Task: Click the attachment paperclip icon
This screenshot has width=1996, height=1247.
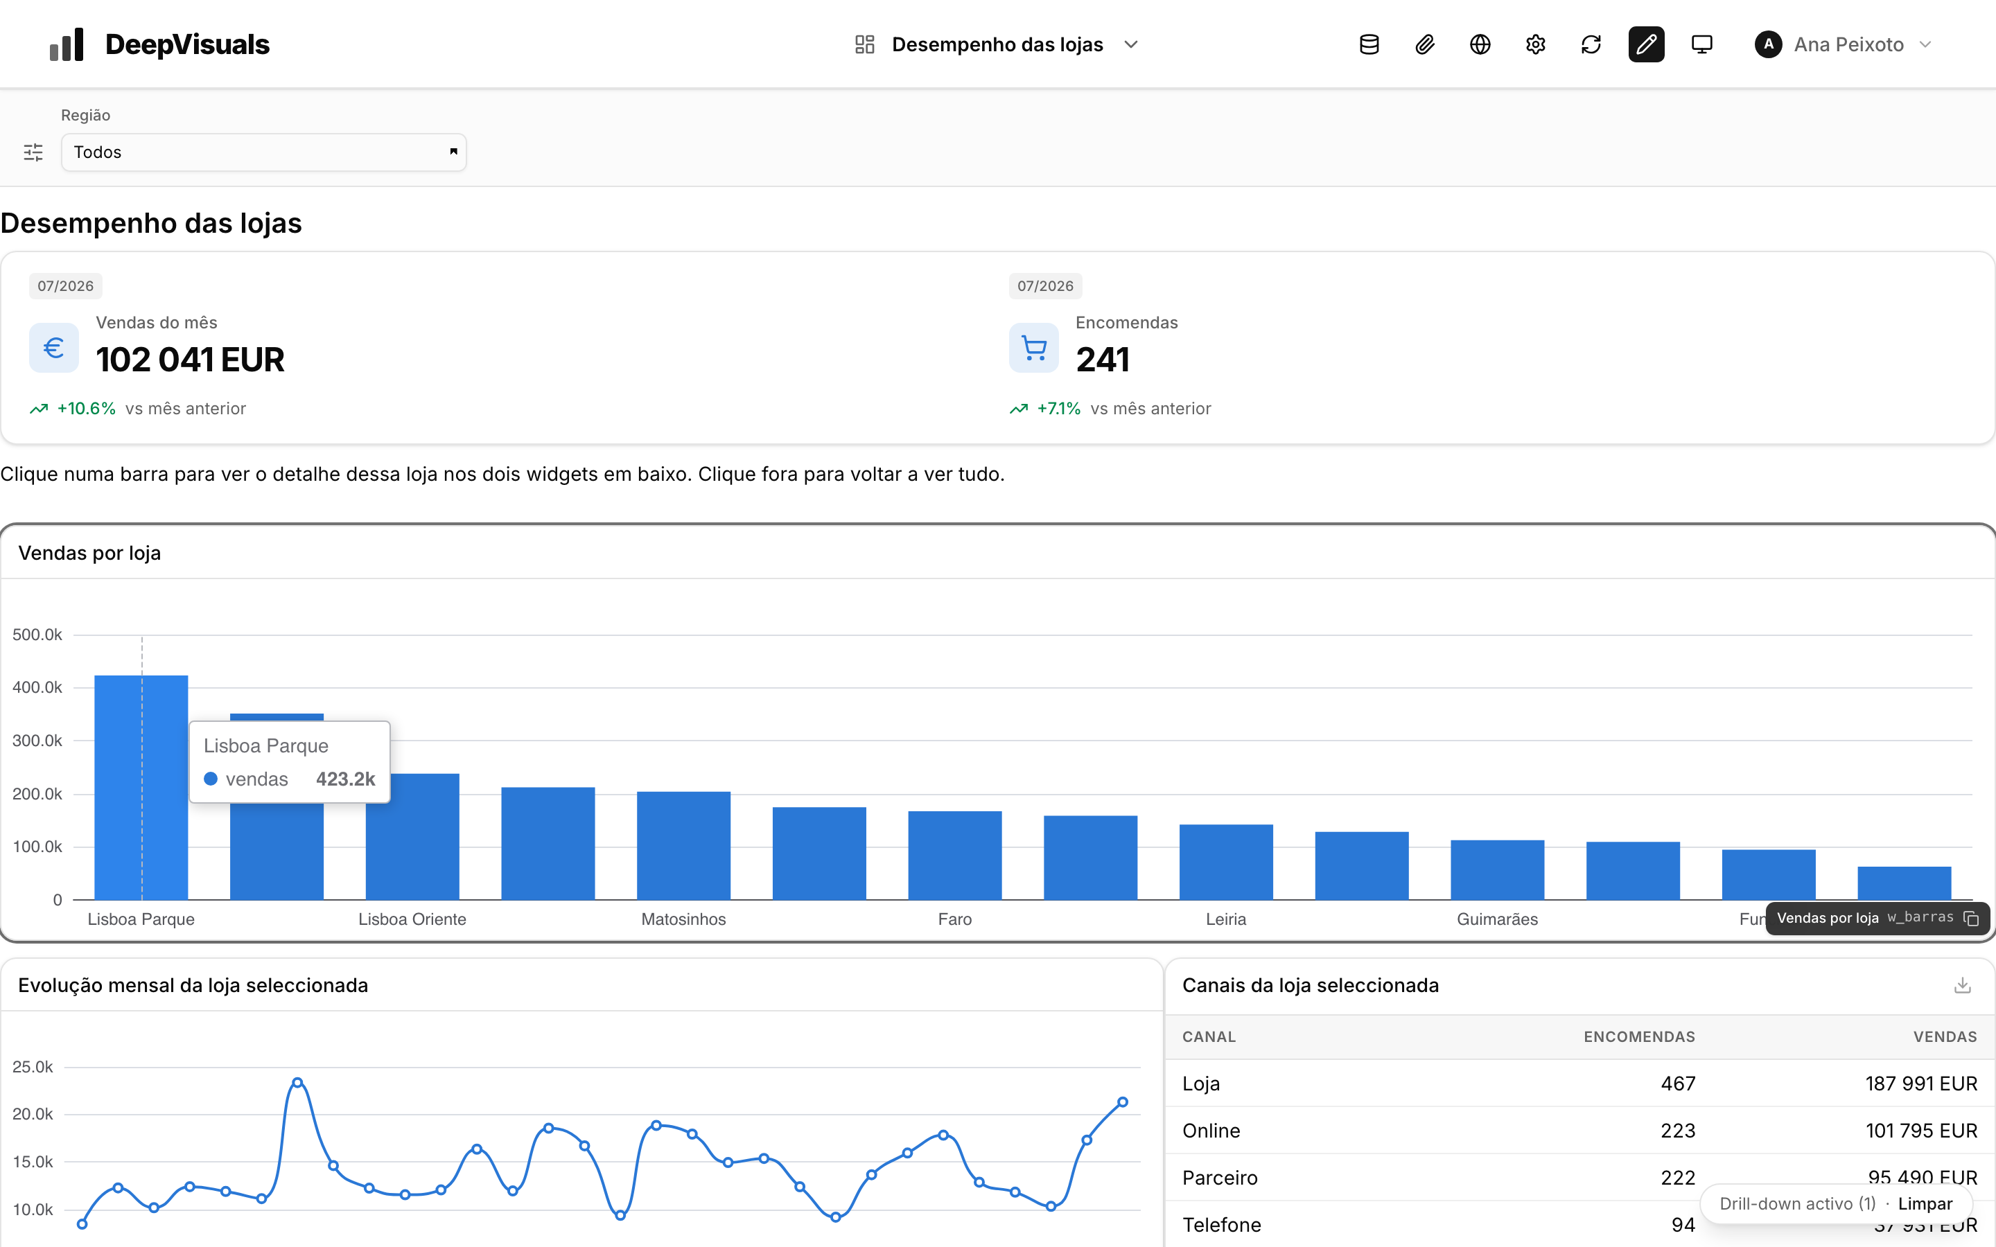Action: coord(1424,44)
